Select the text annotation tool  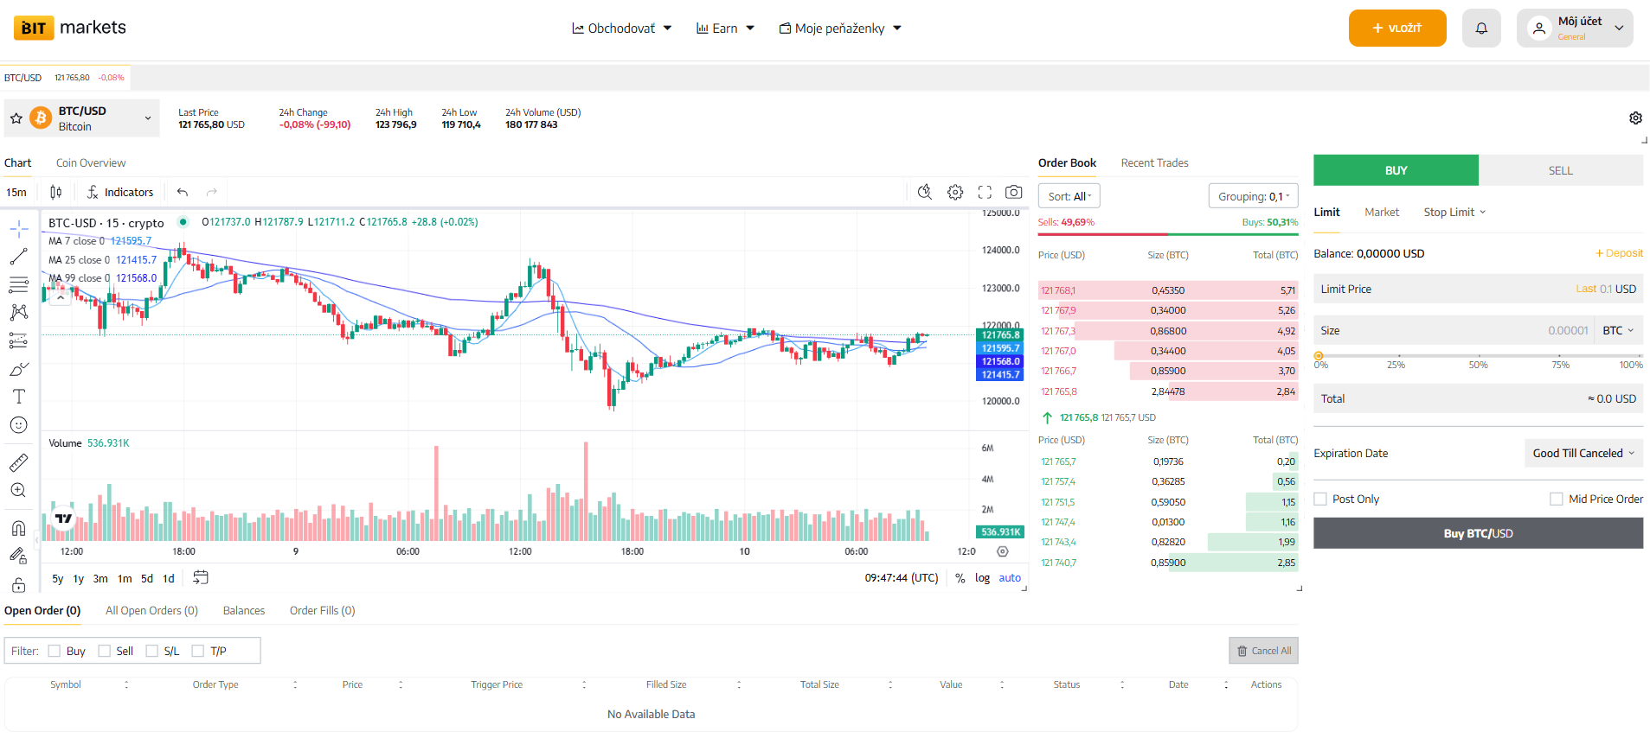[x=18, y=397]
